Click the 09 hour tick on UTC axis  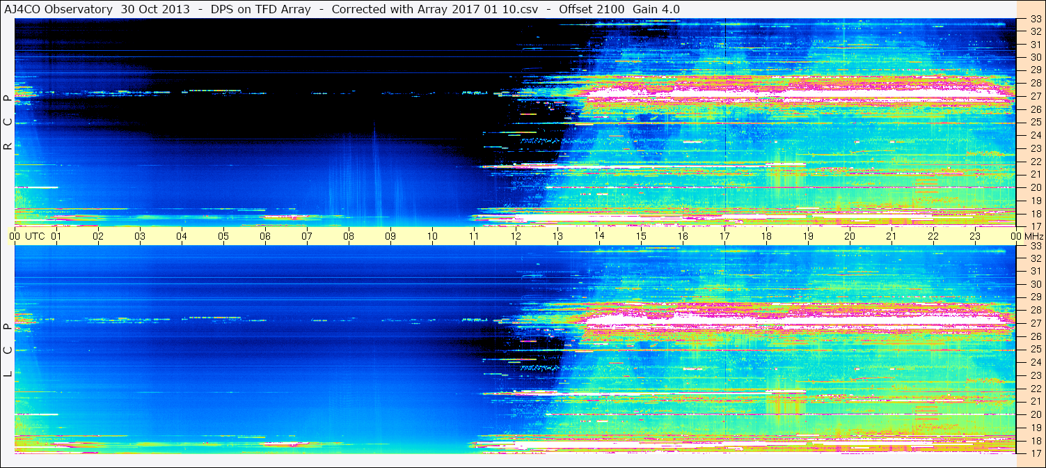pyautogui.click(x=390, y=236)
